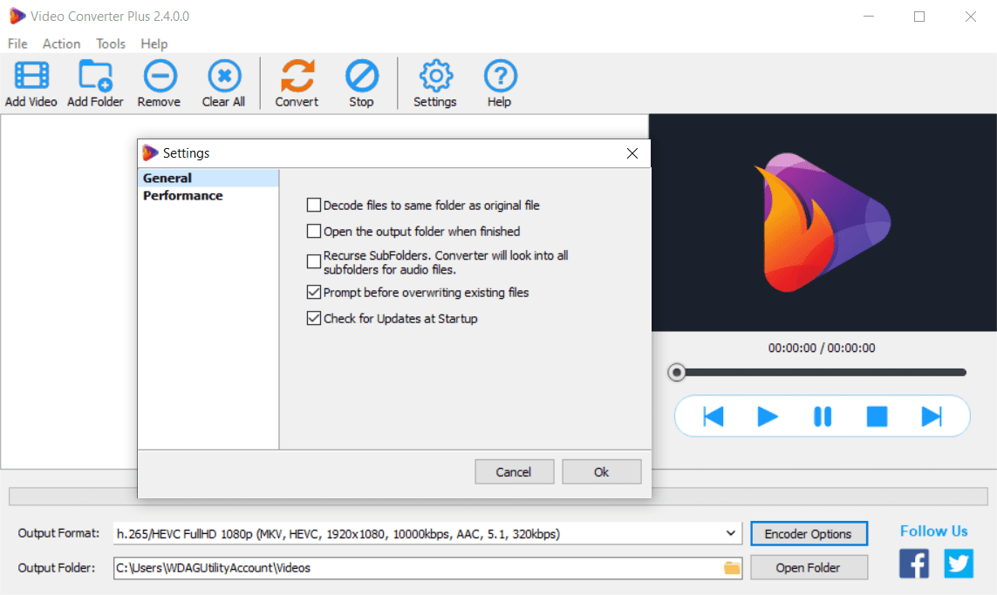Open the Twitter page icon
The image size is (997, 595).
(959, 563)
